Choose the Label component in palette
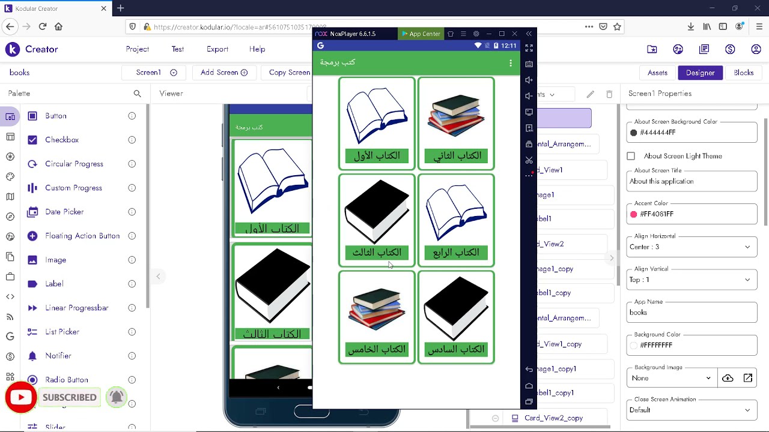Viewport: 769px width, 432px height. [x=54, y=284]
